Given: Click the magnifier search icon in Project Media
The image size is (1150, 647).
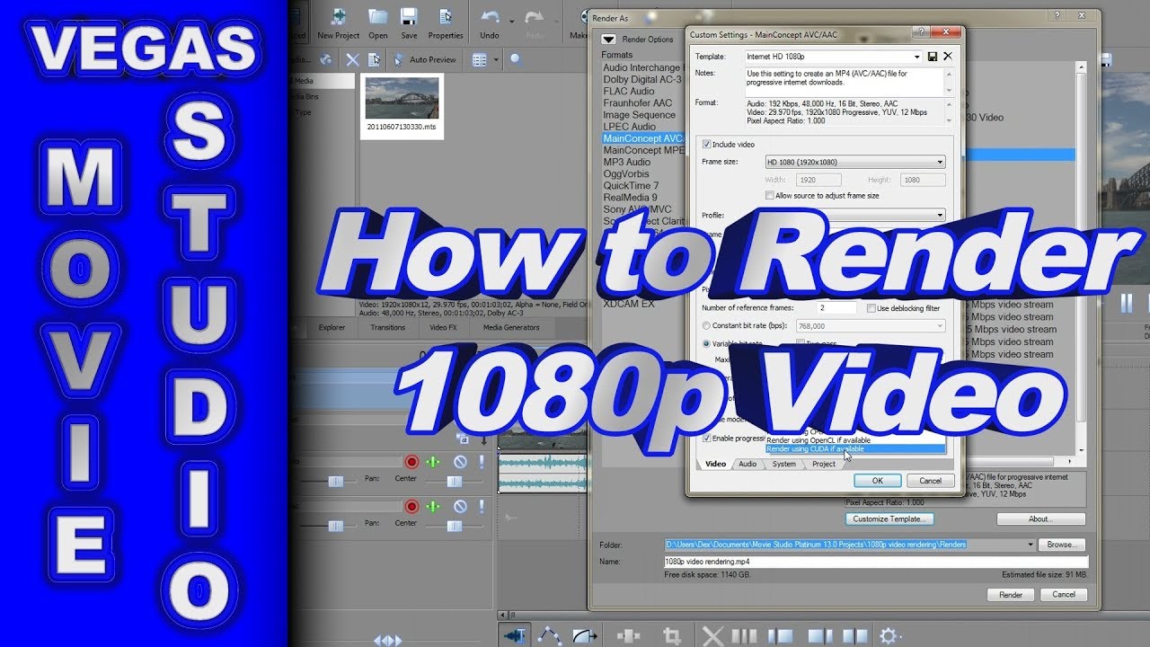Looking at the screenshot, I should click(516, 59).
